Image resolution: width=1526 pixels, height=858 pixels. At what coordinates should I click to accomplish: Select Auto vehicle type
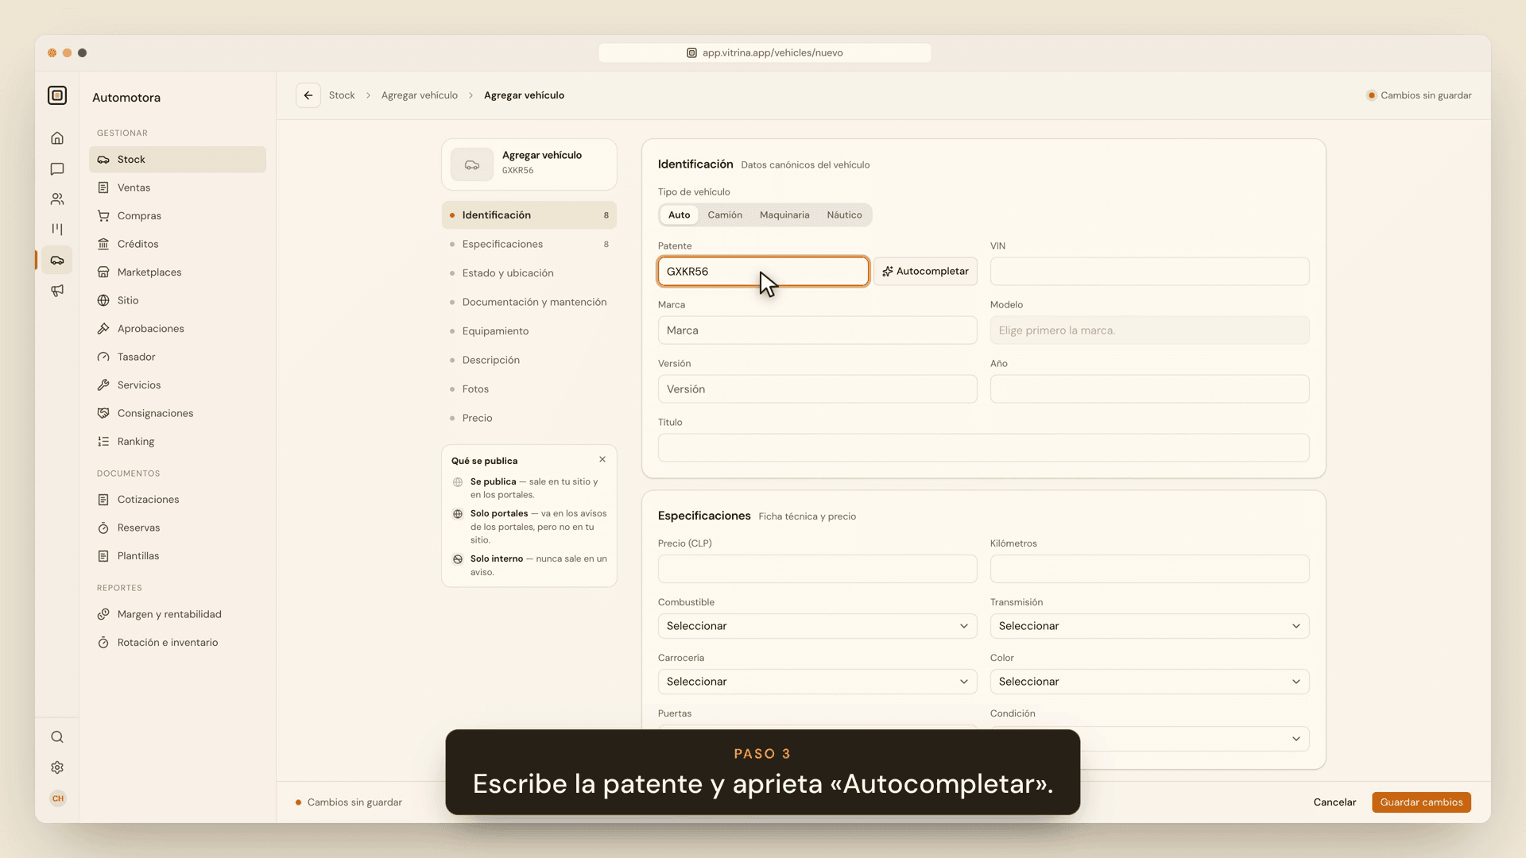[x=679, y=214]
